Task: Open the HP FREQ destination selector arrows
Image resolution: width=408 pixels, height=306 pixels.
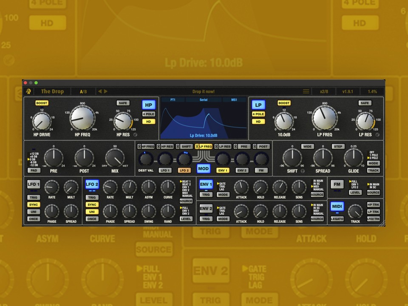Action: coord(139,147)
